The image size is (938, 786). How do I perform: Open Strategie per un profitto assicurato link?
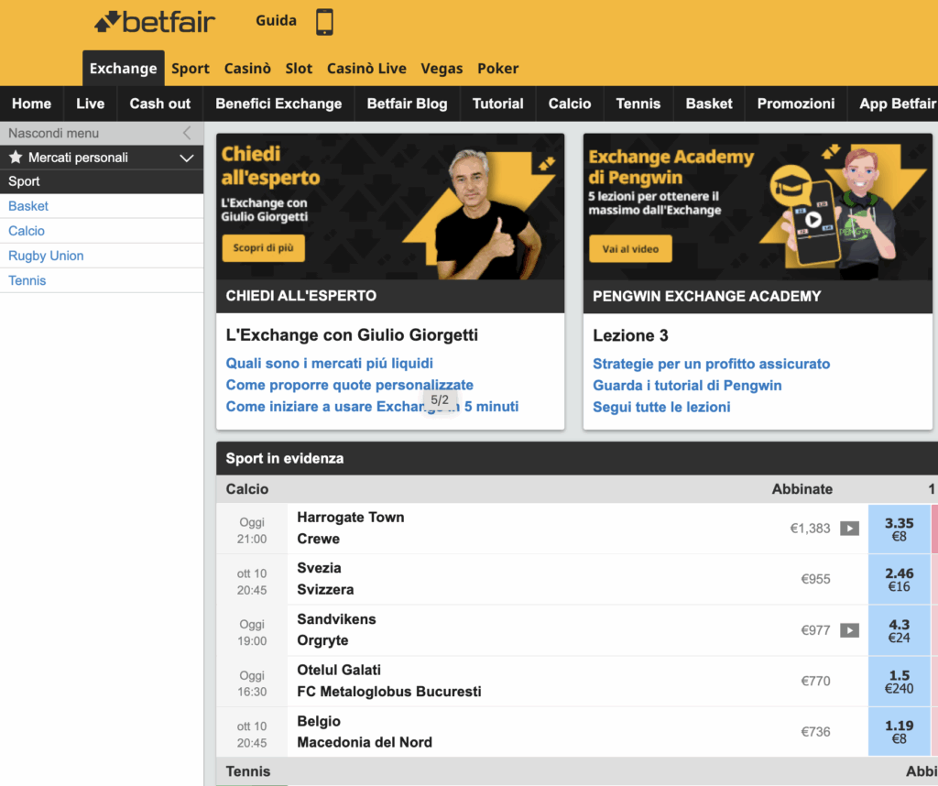click(x=711, y=364)
